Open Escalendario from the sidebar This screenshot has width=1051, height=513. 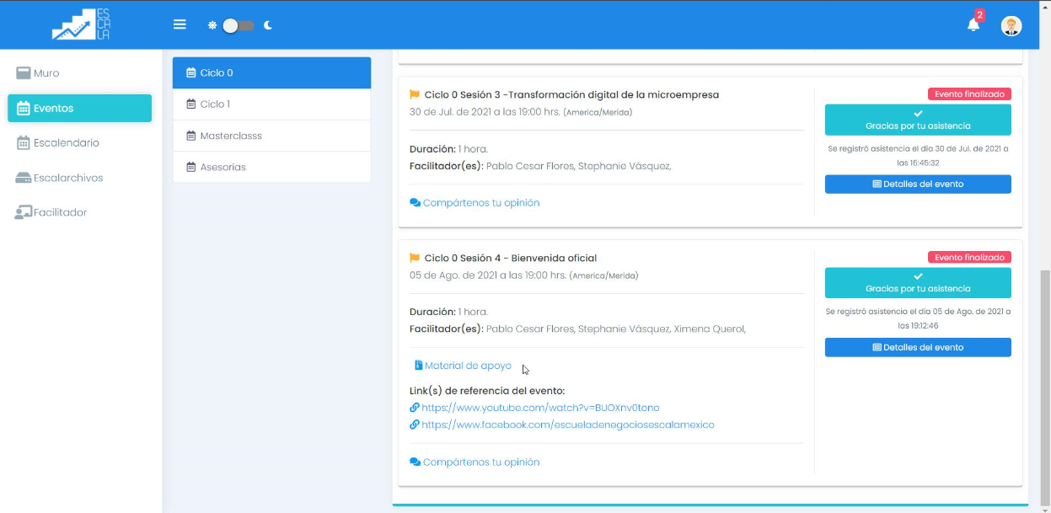coord(66,143)
